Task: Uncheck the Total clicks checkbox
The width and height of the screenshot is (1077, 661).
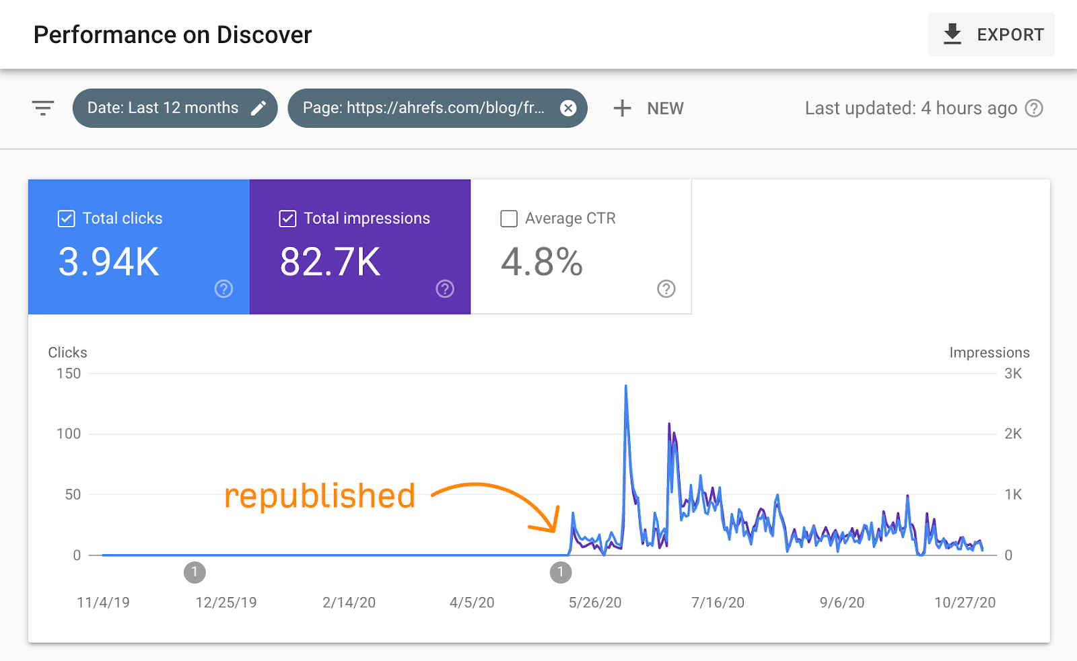Action: pyautogui.click(x=65, y=219)
